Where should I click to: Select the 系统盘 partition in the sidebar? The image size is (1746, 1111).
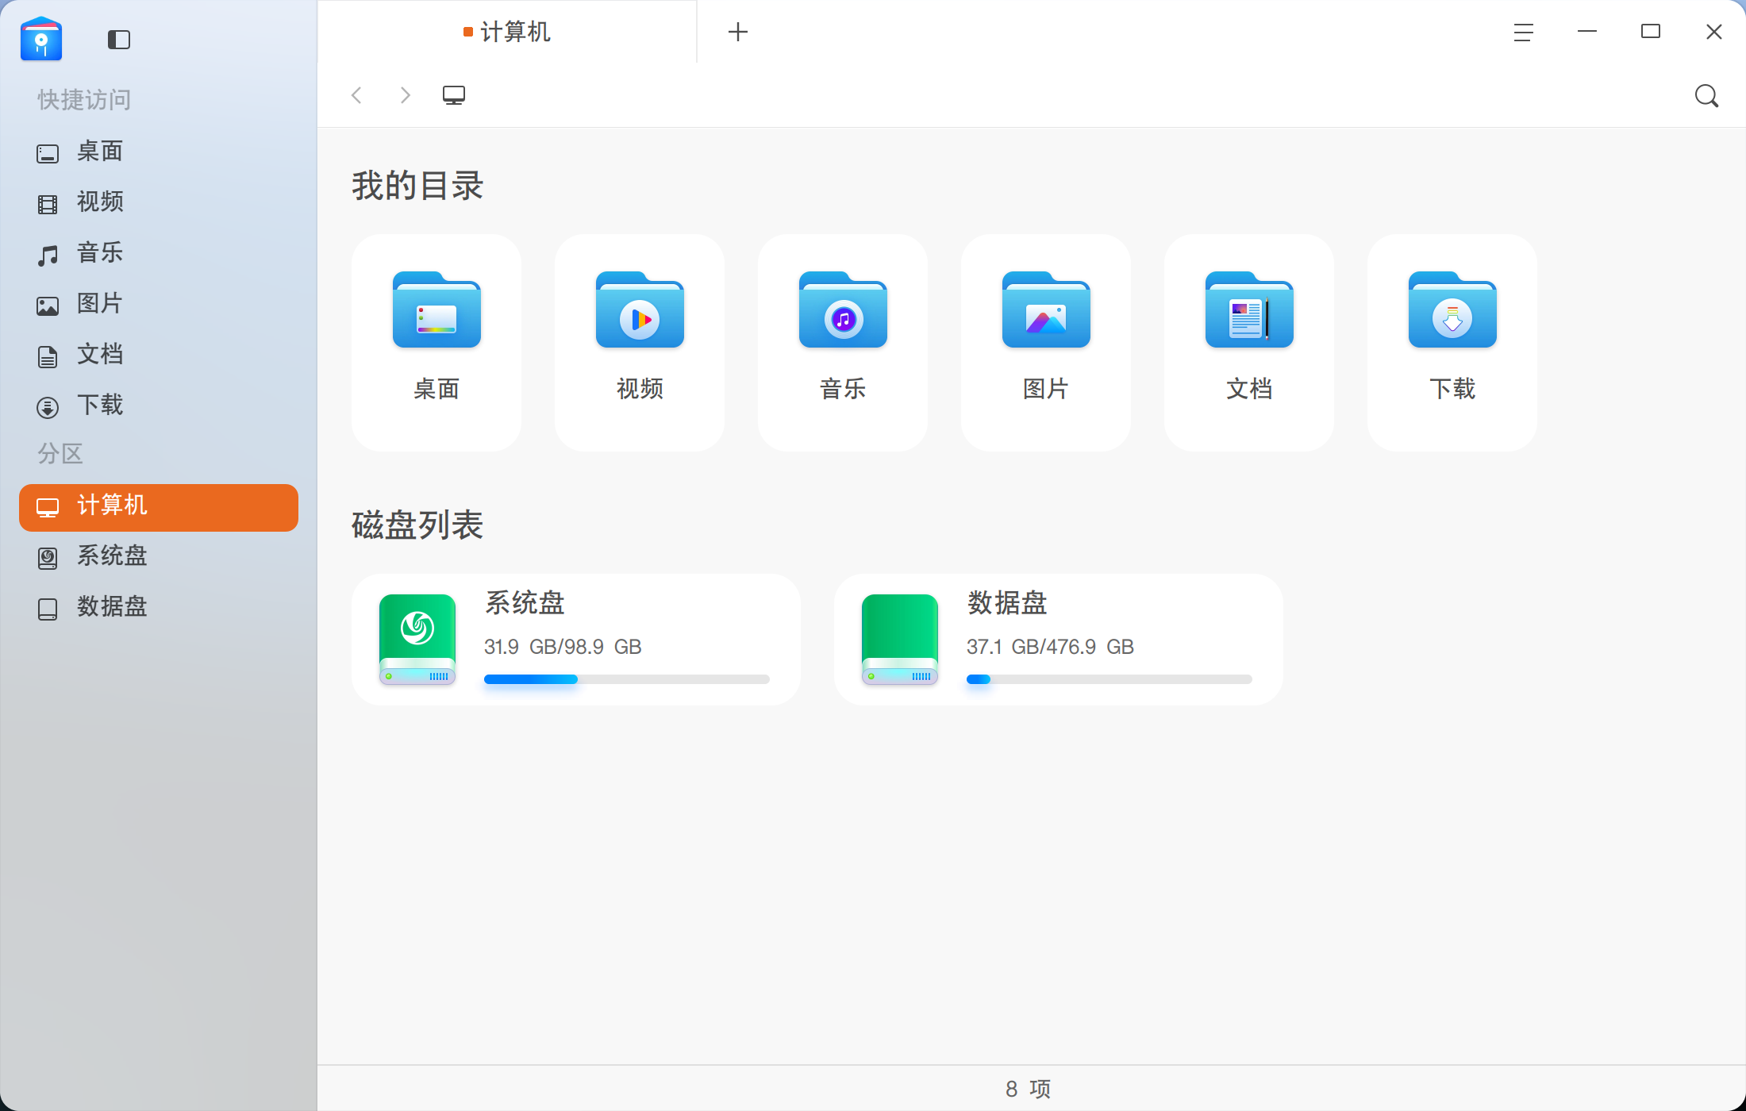110,556
